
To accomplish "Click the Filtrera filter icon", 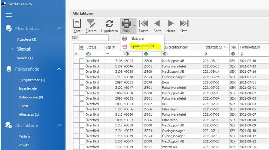I will (x=91, y=24).
